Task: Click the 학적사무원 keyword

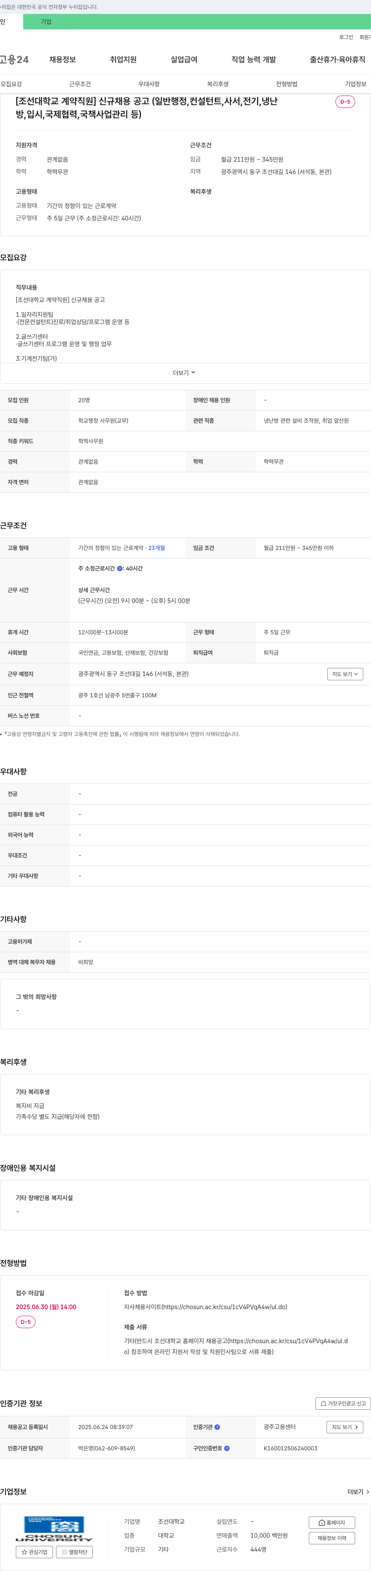Action: point(91,441)
